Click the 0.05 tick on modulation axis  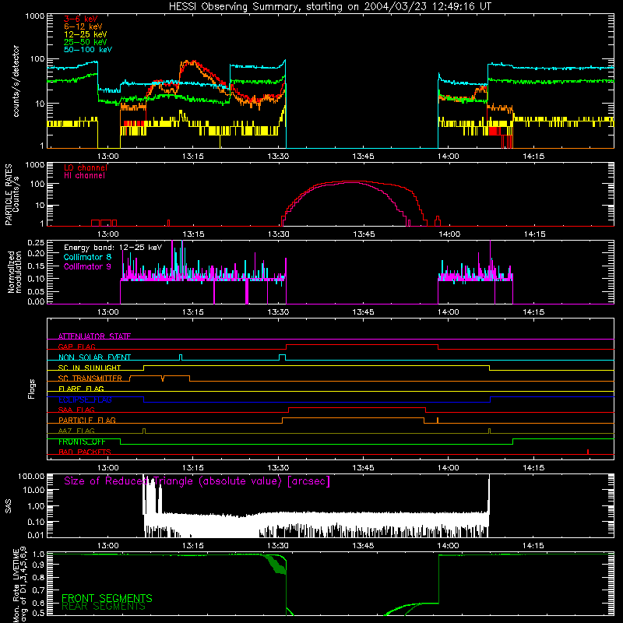tap(36, 291)
